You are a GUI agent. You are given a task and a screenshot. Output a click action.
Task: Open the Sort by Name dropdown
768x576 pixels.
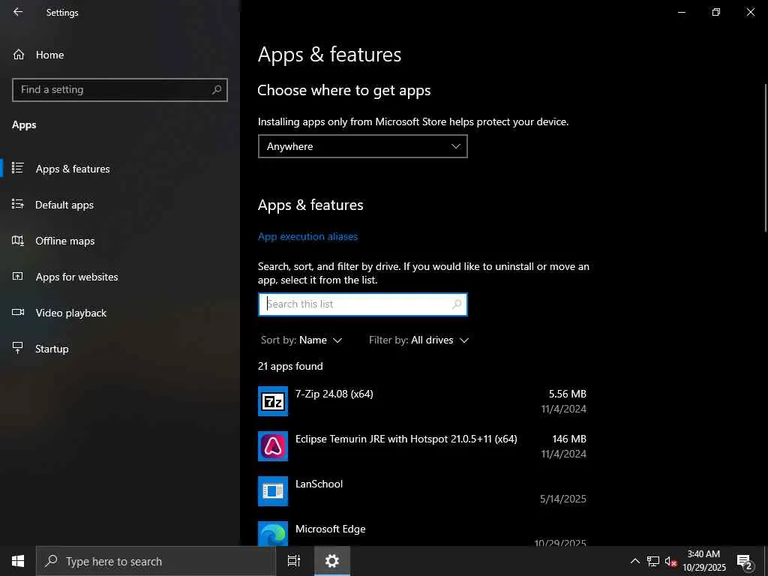point(301,340)
